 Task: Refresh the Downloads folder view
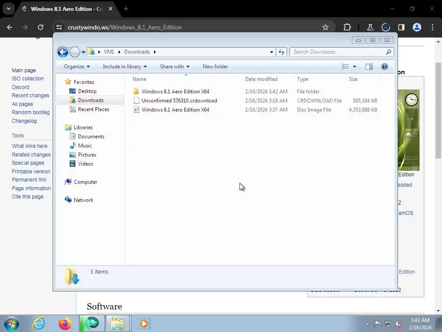[x=281, y=52]
